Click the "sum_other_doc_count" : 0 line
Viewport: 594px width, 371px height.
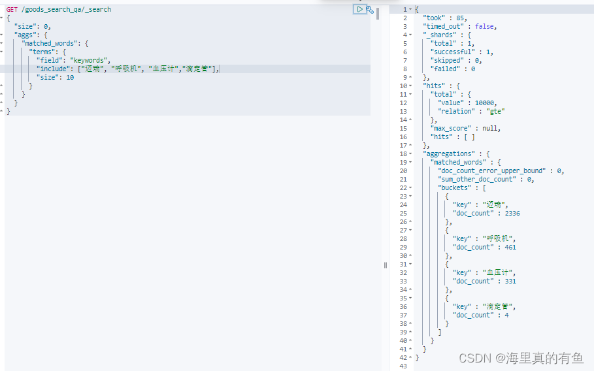(486, 180)
